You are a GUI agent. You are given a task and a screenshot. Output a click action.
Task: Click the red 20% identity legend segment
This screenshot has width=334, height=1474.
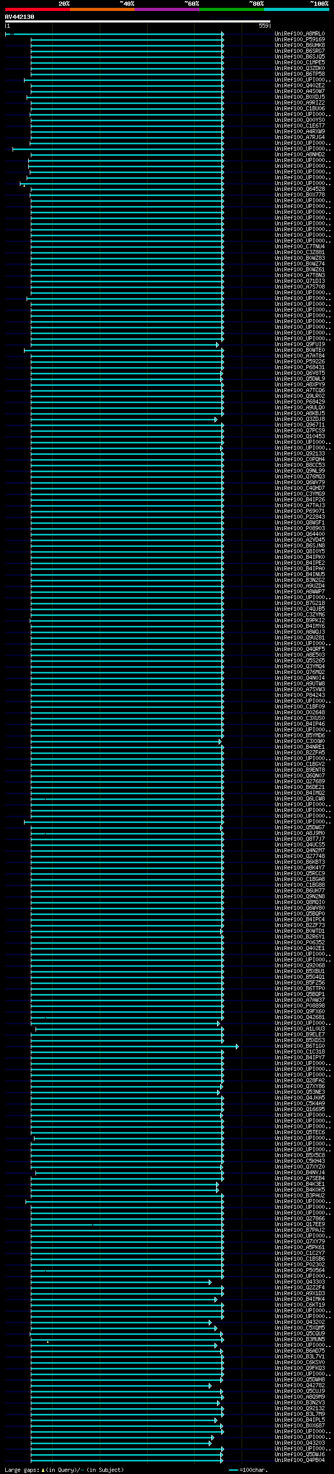click(x=37, y=9)
